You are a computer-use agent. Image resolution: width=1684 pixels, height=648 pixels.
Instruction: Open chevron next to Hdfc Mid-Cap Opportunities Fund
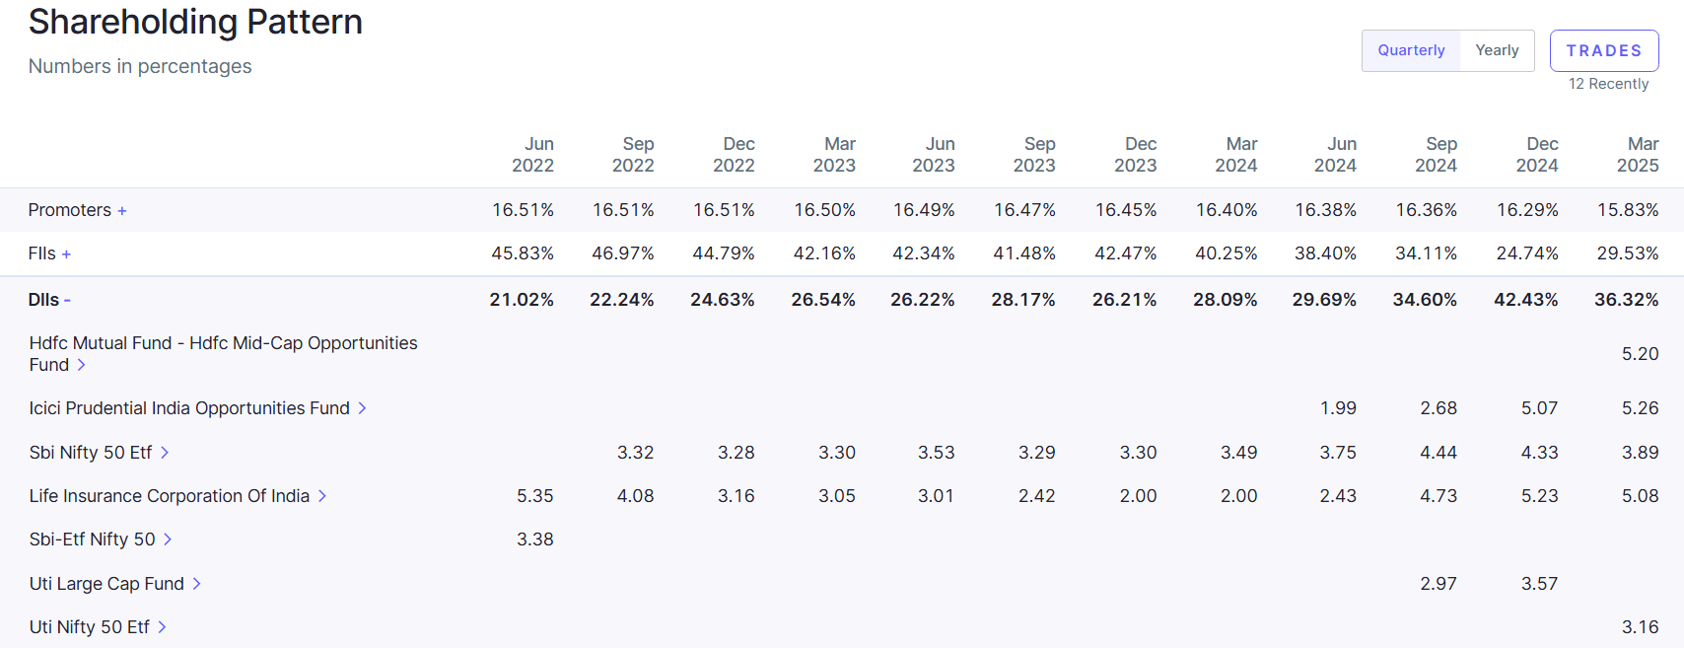click(82, 365)
